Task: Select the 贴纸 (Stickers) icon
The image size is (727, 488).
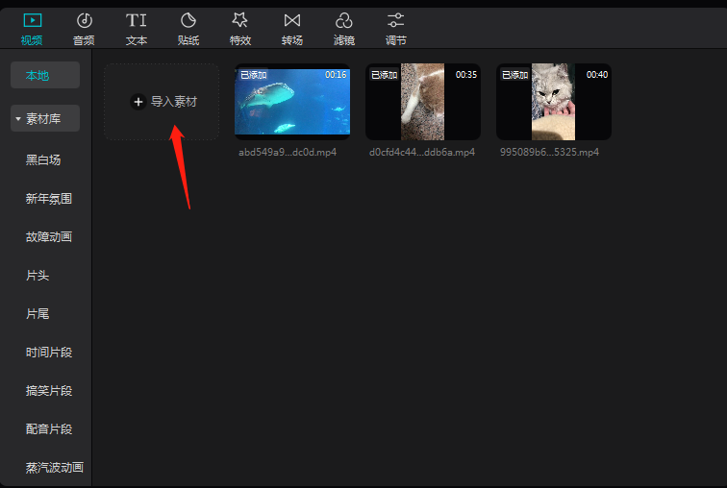Action: [188, 21]
